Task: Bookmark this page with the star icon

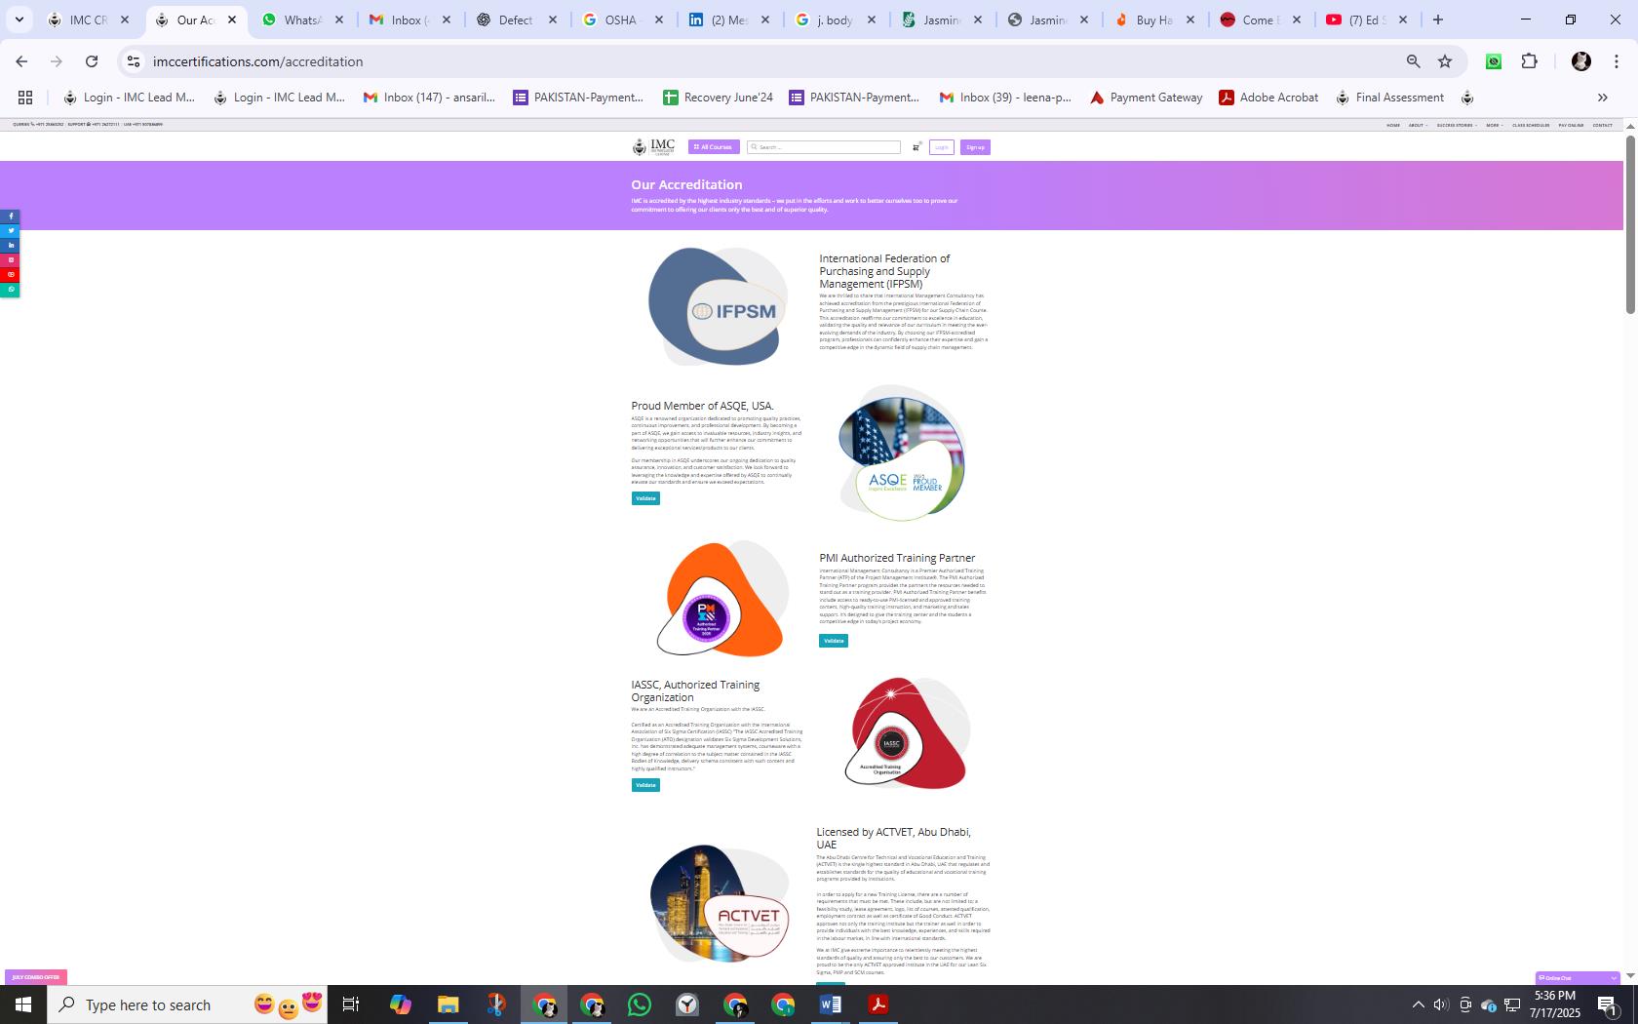Action: click(x=1445, y=61)
